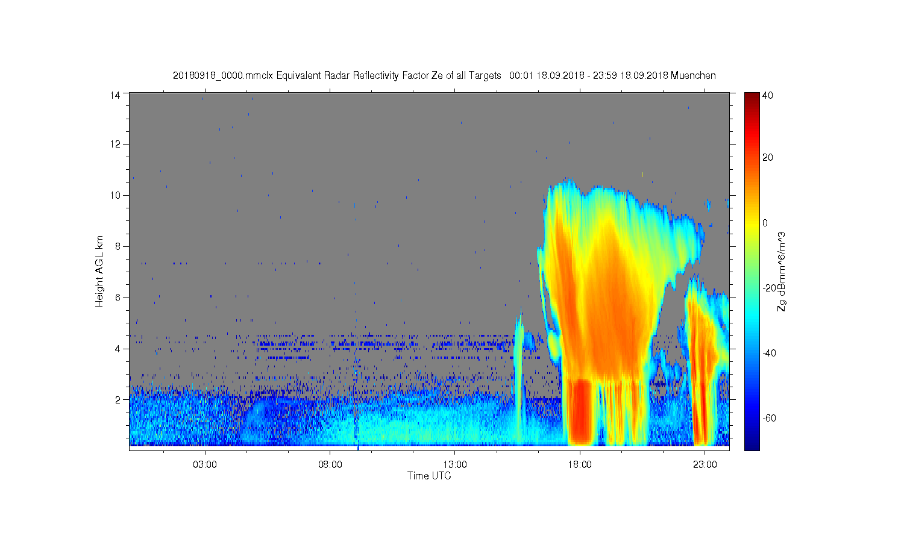The image size is (904, 542).
Task: Click the height tick label 2
Action: pyautogui.click(x=118, y=399)
